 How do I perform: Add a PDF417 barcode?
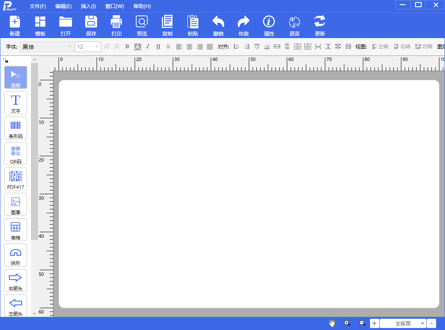(16, 179)
